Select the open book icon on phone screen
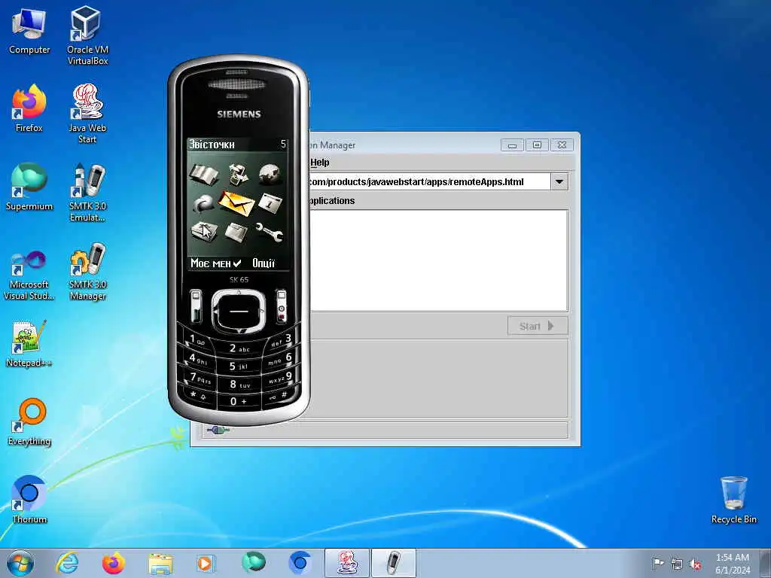The height and width of the screenshot is (578, 771). (204, 175)
